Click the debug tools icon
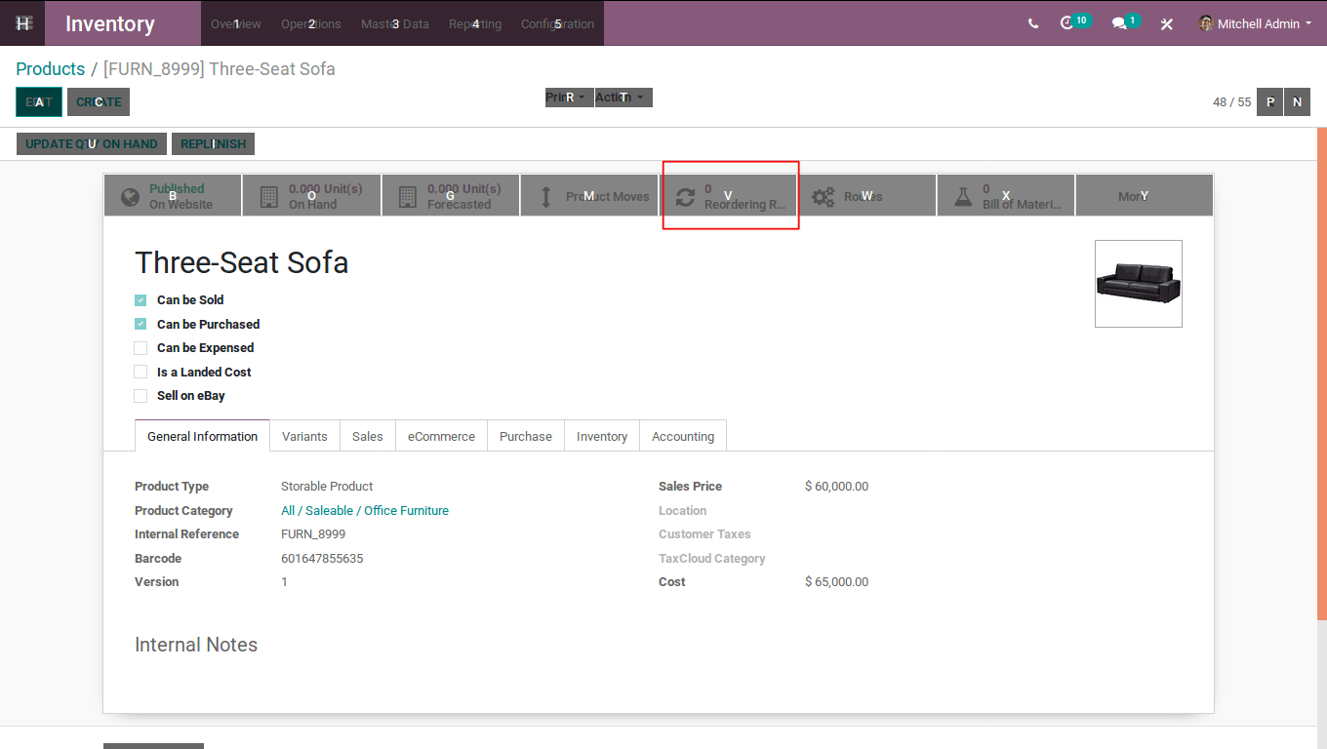This screenshot has width=1327, height=749. pyautogui.click(x=1166, y=23)
